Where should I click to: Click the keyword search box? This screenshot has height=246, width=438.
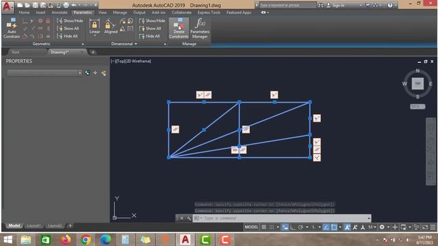pos(287,5)
